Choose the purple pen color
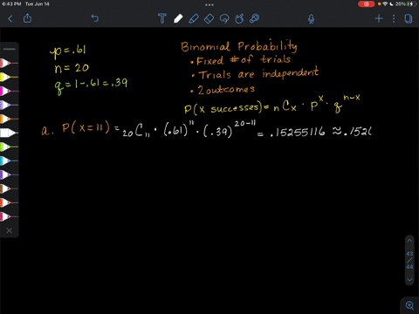The width and height of the screenshot is (419, 314). pyautogui.click(x=9, y=174)
